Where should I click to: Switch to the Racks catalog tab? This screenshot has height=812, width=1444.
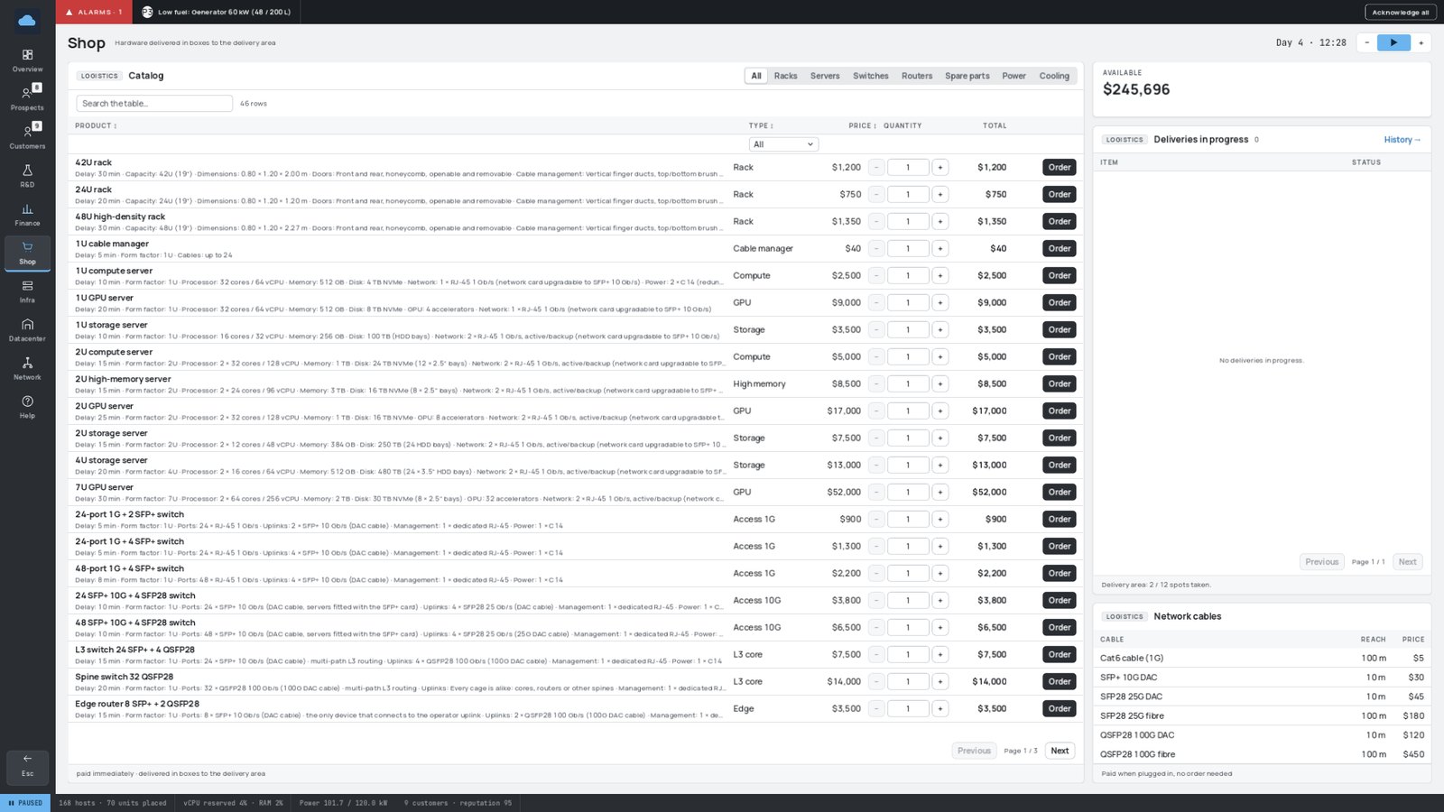[785, 76]
